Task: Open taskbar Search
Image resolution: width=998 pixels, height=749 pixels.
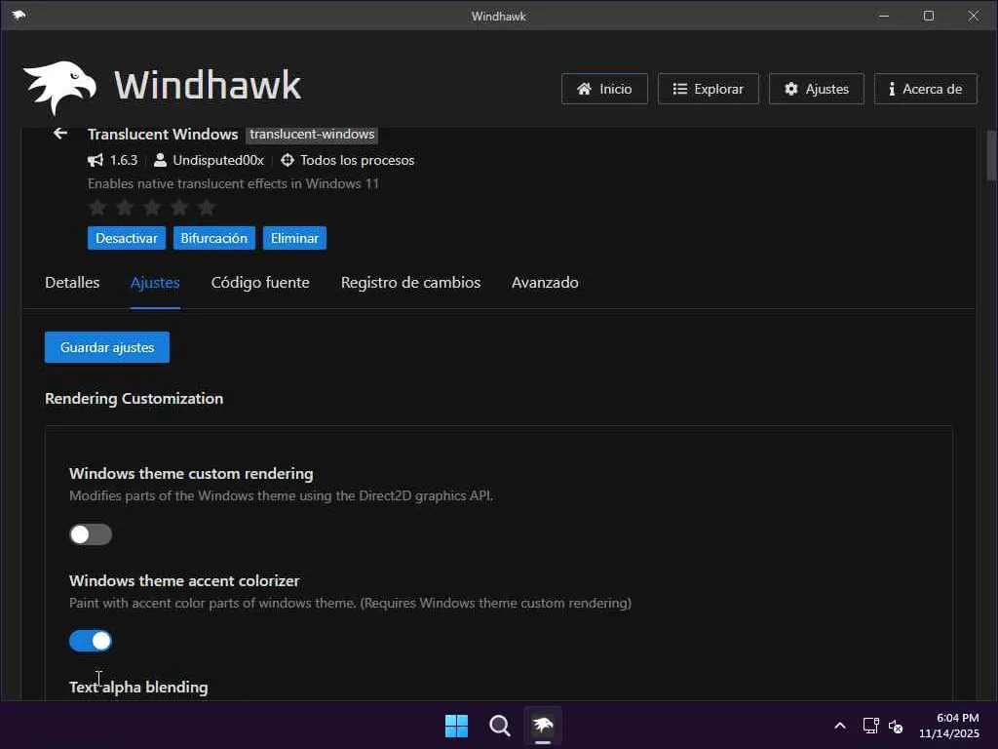Action: (500, 726)
